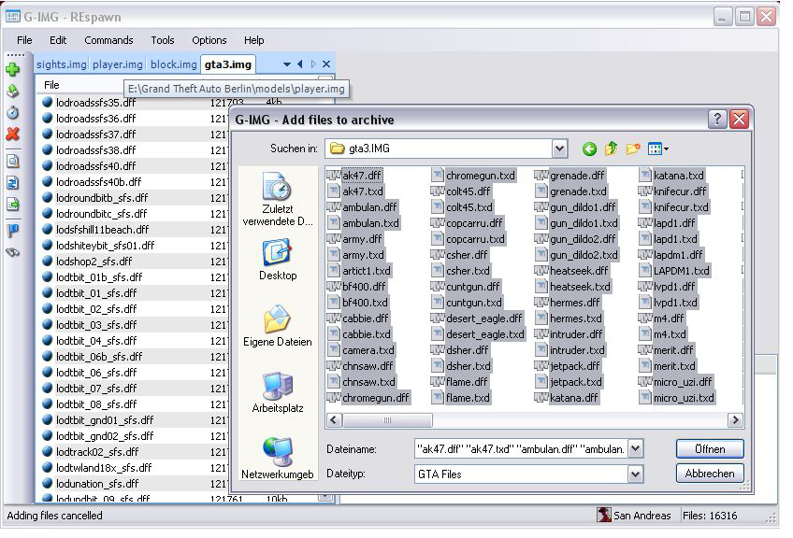Open the Tools menu
Viewport: 793px width, 538px height.
163,40
